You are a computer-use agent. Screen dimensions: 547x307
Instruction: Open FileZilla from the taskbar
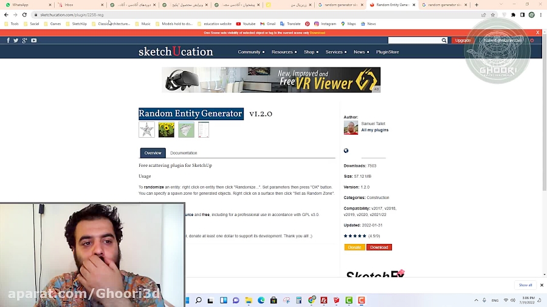point(324,300)
